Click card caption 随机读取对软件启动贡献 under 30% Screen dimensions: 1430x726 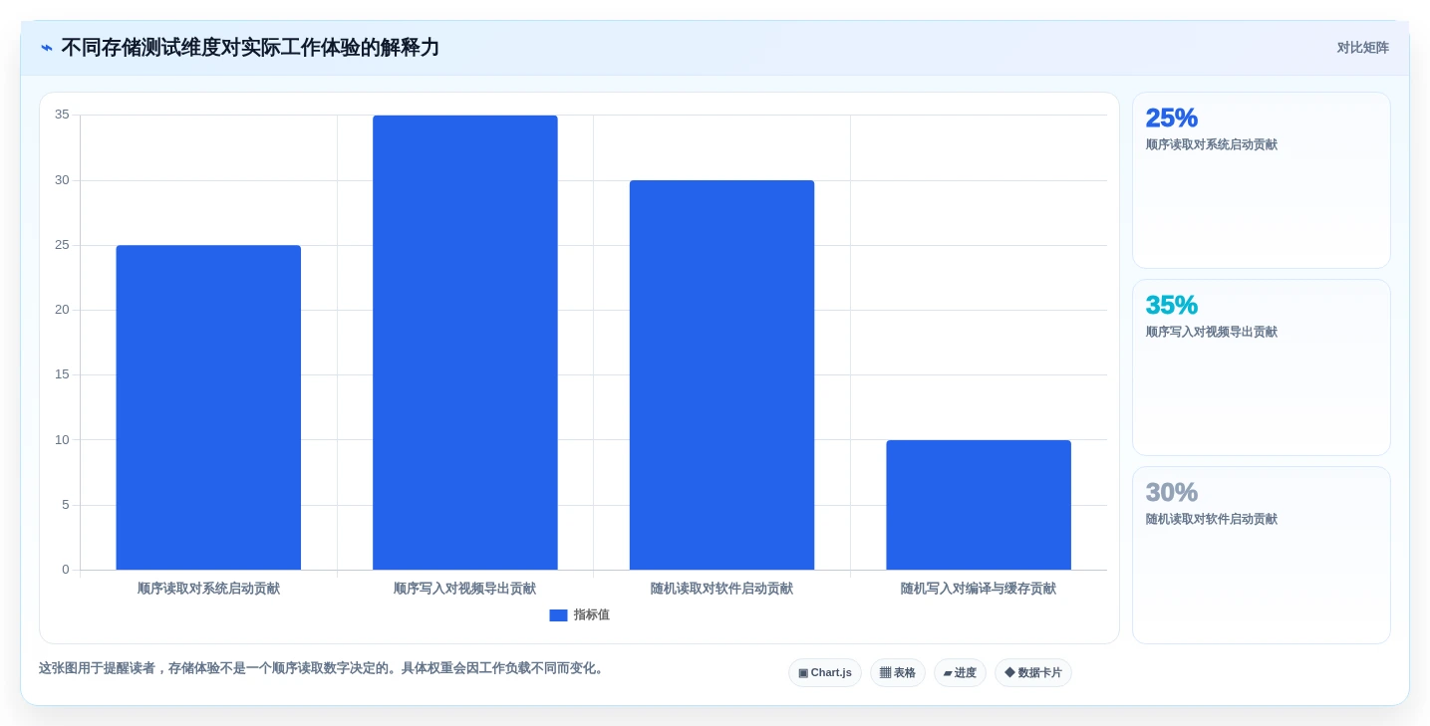[x=1212, y=519]
